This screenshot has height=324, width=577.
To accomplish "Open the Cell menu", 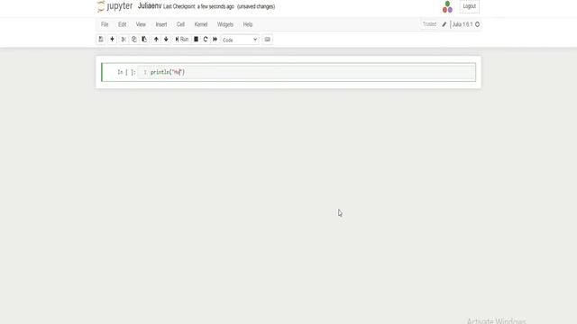I will pos(180,24).
